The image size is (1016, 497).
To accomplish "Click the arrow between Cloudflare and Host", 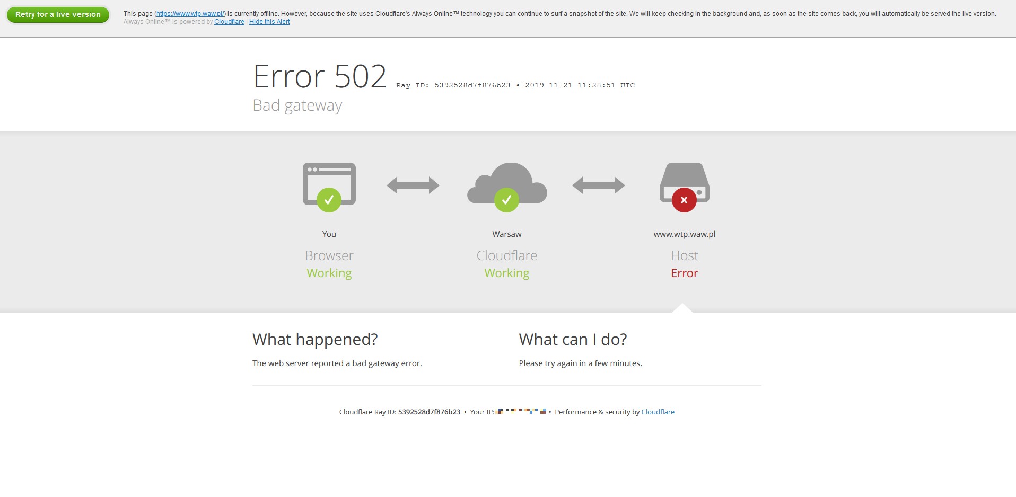I will pyautogui.click(x=599, y=185).
